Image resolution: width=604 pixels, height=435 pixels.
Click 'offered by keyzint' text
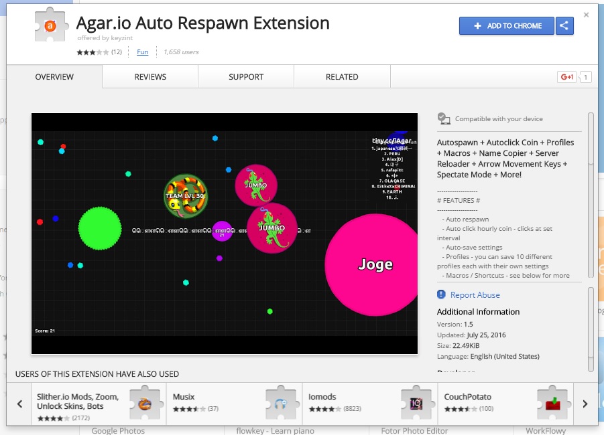[105, 37]
